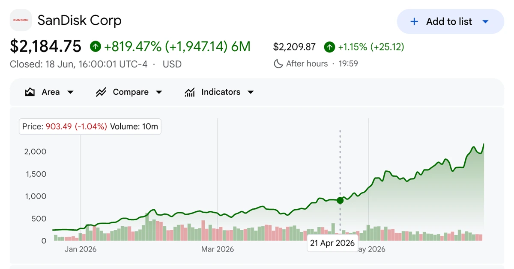Expand the Area chart type dropdown arrow
The height and width of the screenshot is (269, 514).
(x=71, y=92)
